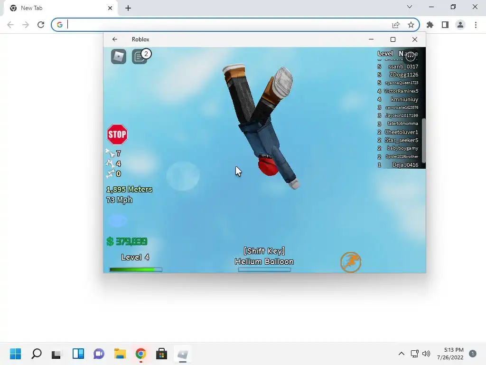Click the $379,839 money counter
The width and height of the screenshot is (486, 365).
coord(127,241)
